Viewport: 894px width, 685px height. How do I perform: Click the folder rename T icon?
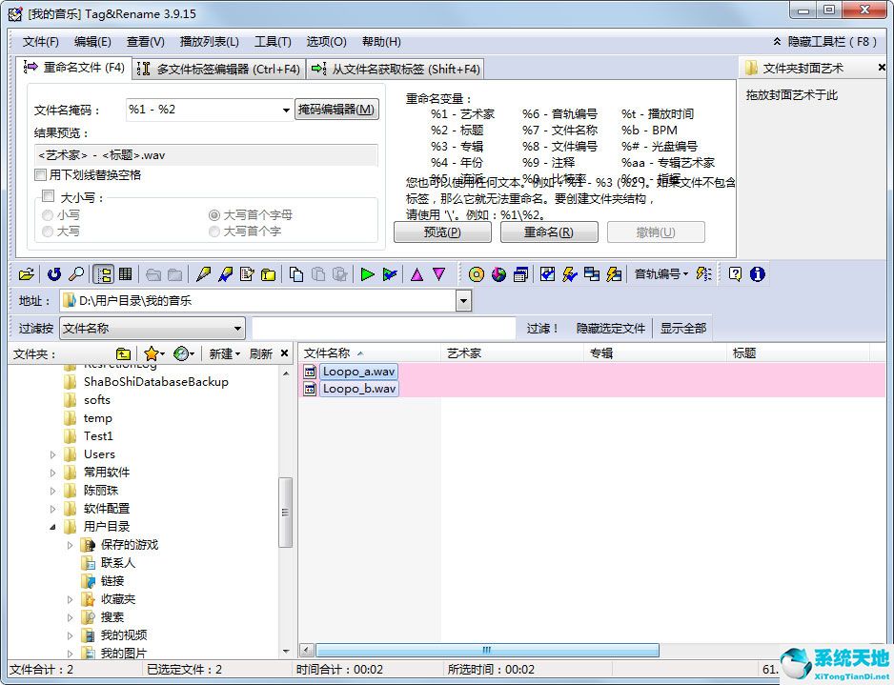click(x=269, y=274)
